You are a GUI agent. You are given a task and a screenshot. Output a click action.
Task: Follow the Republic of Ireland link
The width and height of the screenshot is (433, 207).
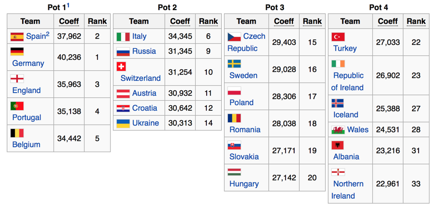(347, 81)
